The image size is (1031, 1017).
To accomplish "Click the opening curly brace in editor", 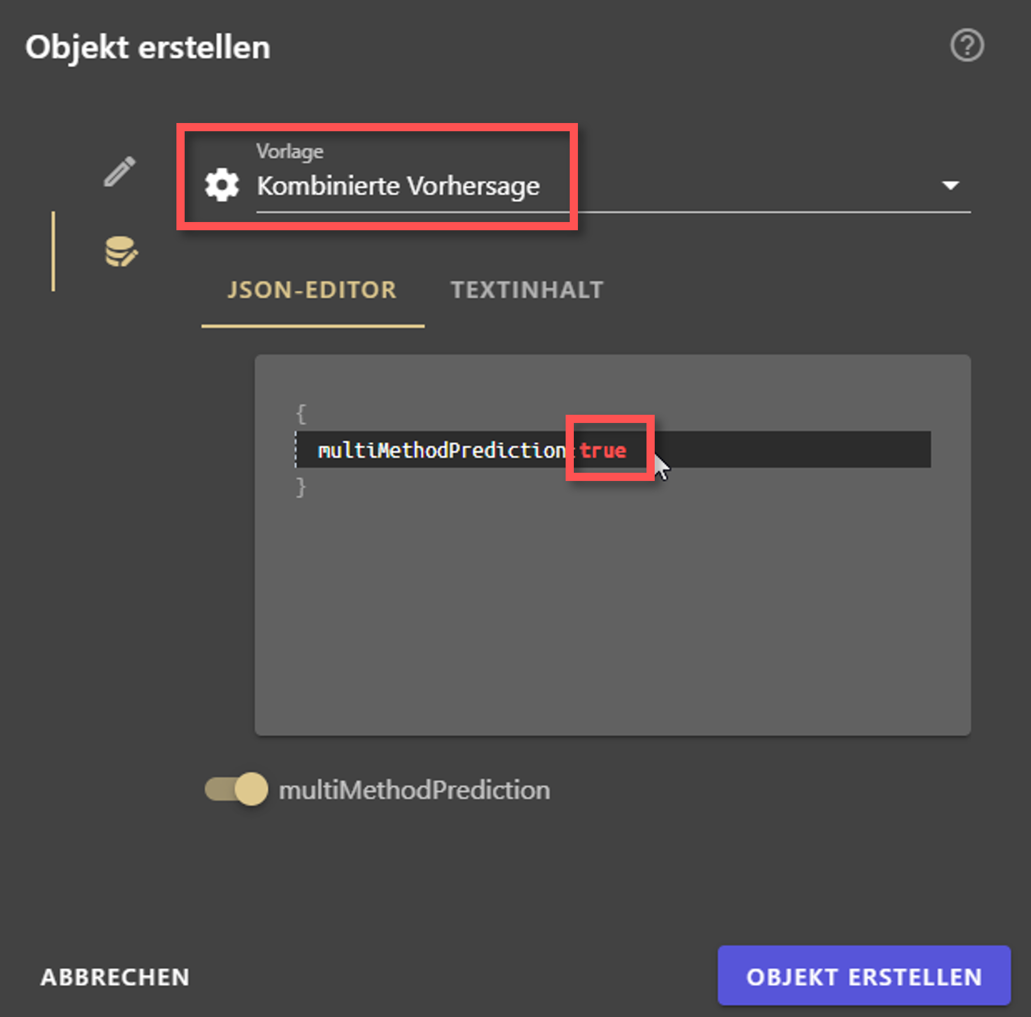I will tap(301, 414).
